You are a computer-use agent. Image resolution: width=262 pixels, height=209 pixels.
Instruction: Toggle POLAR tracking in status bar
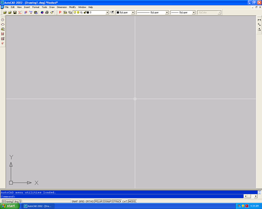[99, 202]
